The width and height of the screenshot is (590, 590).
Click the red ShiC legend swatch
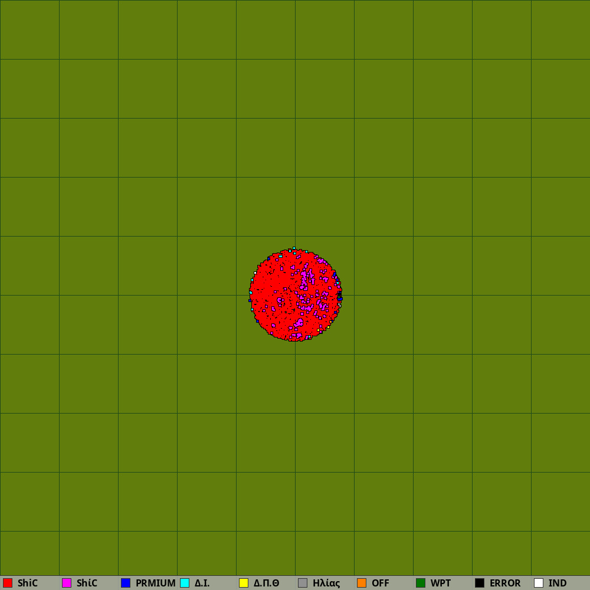(8, 583)
